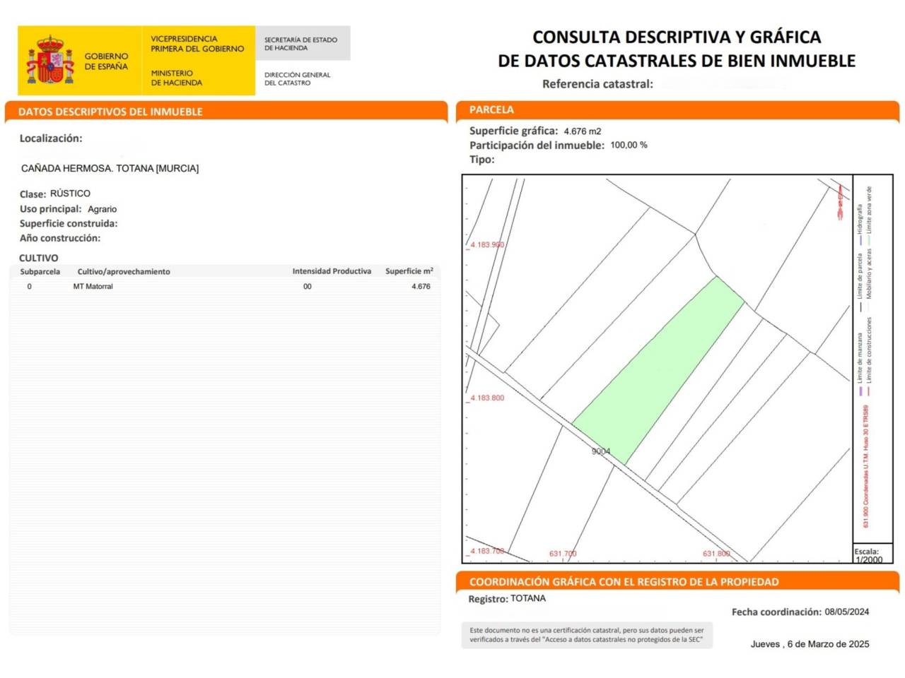The width and height of the screenshot is (905, 678).
Task: Click the "Tipo:" label under Parcela
Action: tap(482, 160)
